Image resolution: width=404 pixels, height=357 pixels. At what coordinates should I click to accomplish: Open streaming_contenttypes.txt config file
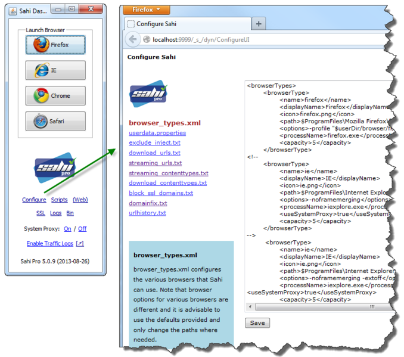tap(169, 173)
